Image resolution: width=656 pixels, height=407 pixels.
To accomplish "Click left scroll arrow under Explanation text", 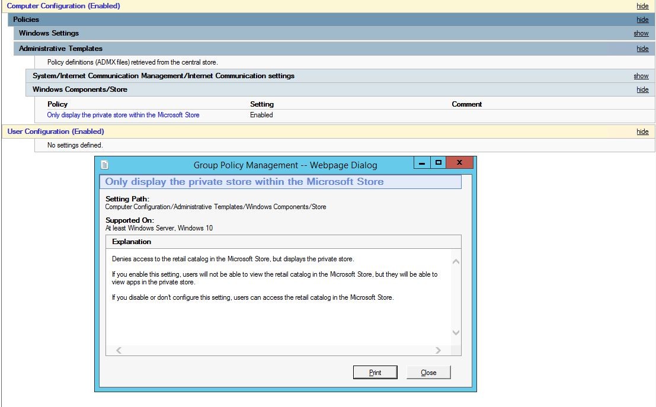I will pos(119,351).
